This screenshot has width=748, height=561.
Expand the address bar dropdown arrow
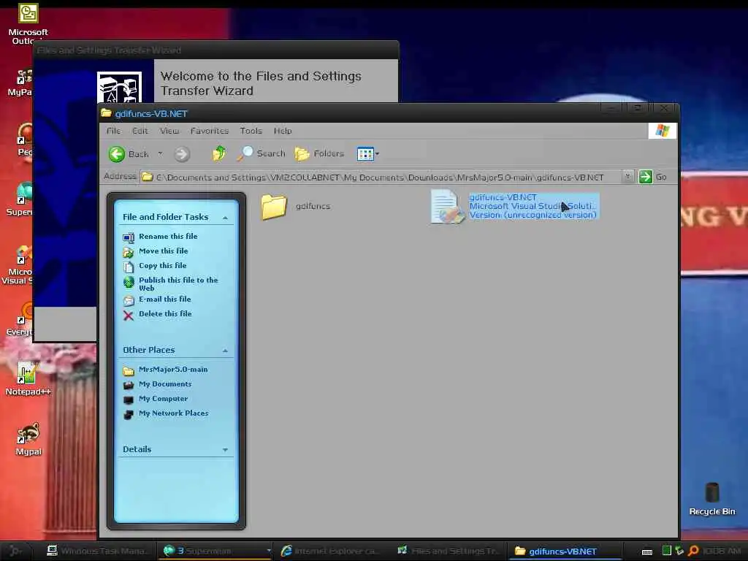pyautogui.click(x=627, y=177)
